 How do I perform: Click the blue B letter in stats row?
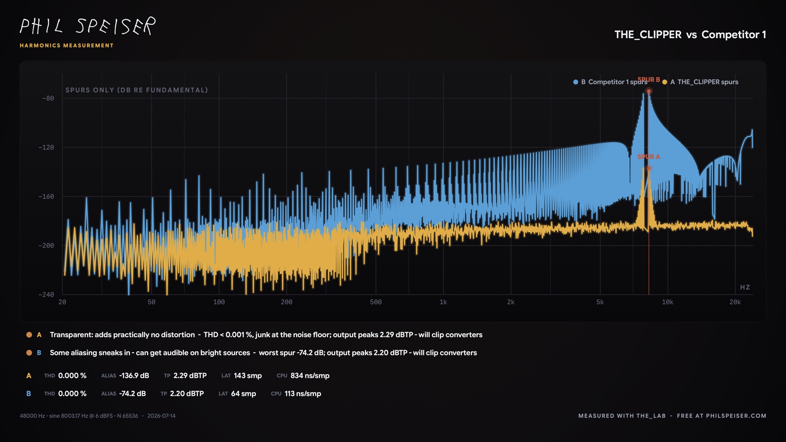(29, 394)
